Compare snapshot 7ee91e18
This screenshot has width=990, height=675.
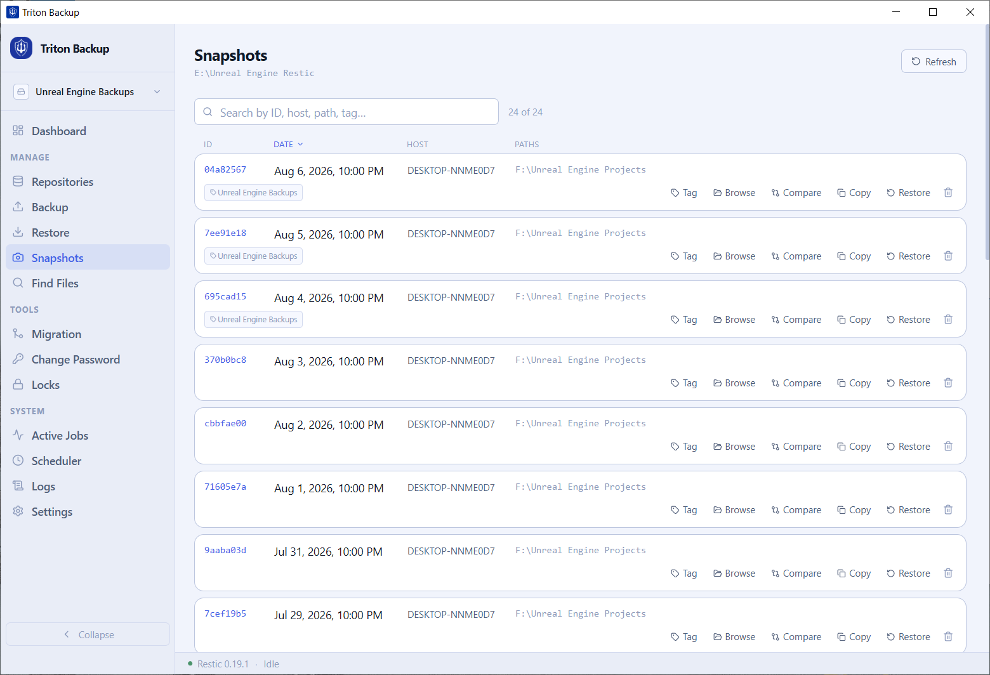point(796,256)
